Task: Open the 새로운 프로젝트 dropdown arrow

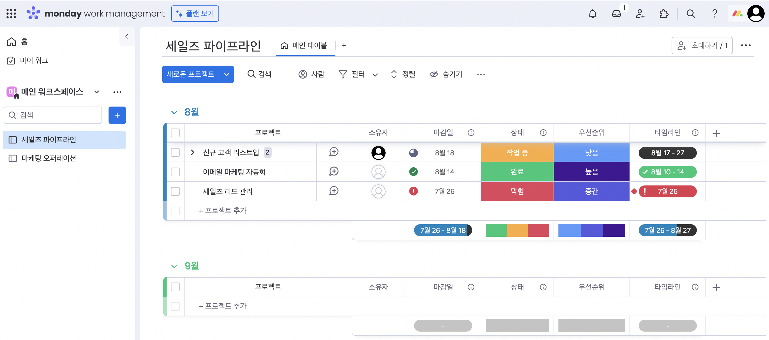Action: pos(227,74)
